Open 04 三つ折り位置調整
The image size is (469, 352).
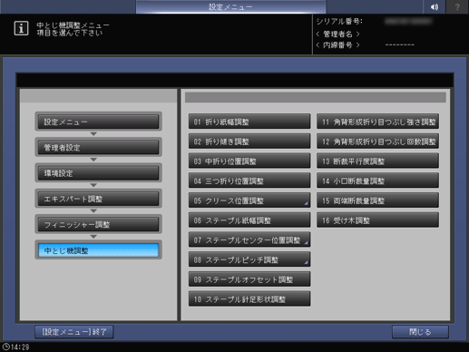(249, 181)
